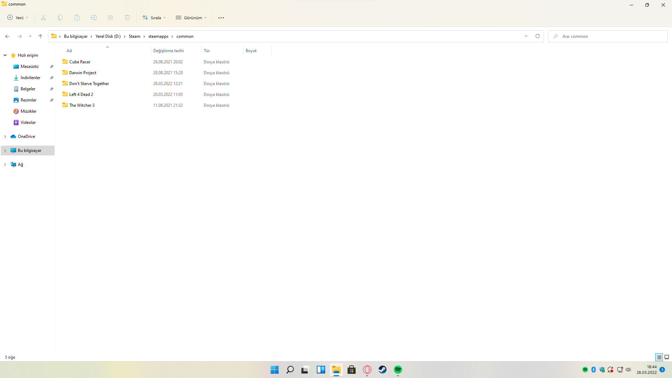Collapse the Hızlı erişim section

(x=5, y=55)
